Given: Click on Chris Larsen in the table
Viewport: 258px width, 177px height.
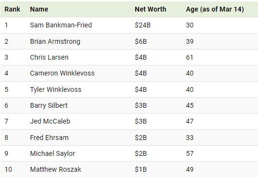Looking at the screenshot, I should (x=49, y=57).
